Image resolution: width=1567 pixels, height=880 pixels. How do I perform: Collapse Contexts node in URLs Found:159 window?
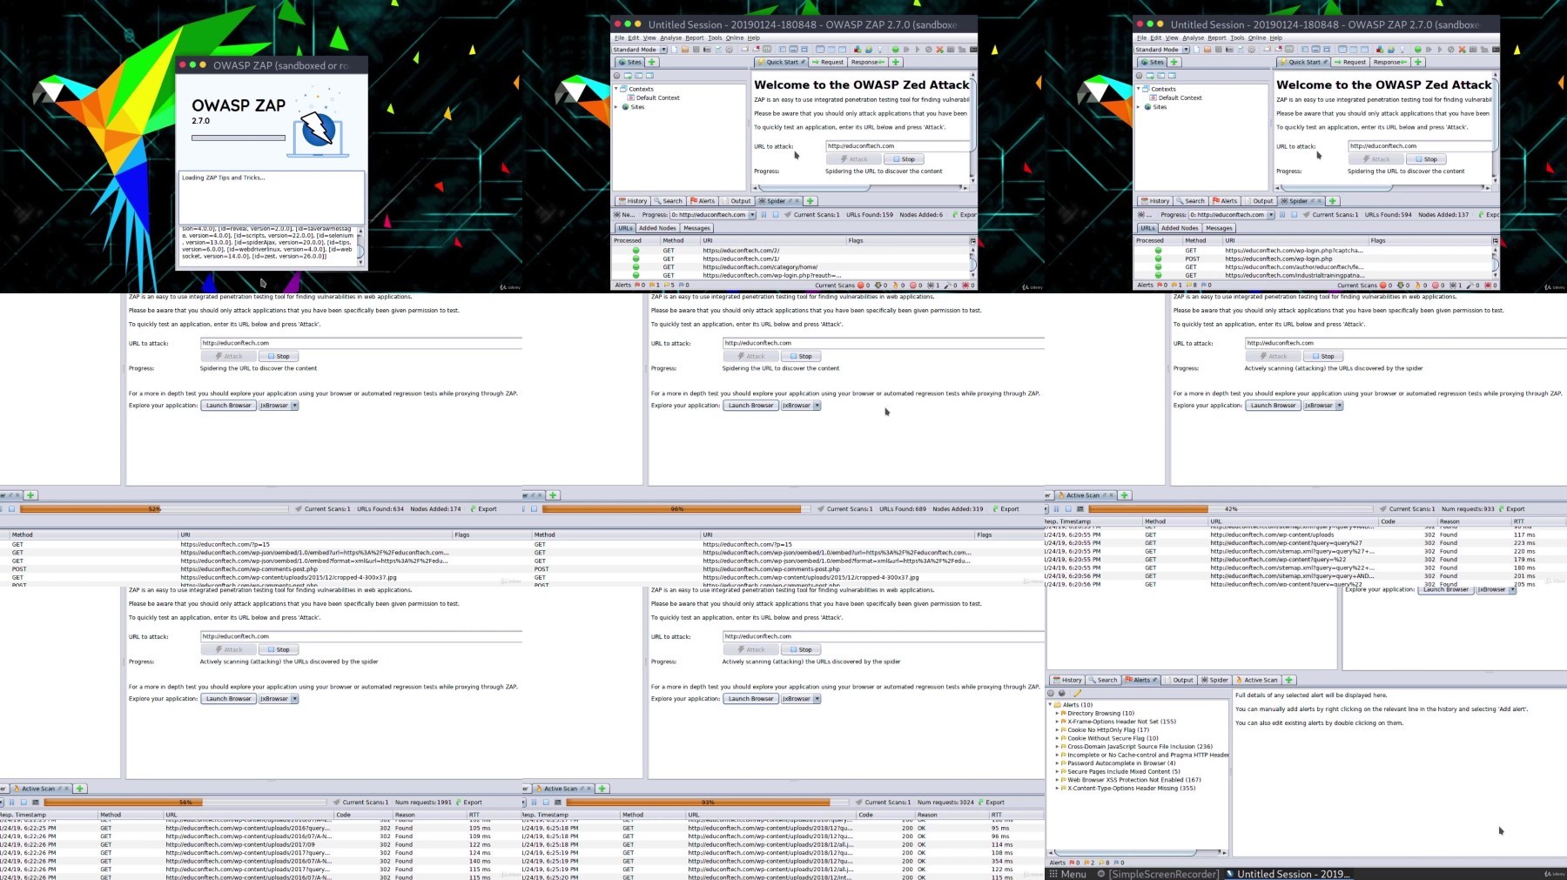[x=615, y=89]
